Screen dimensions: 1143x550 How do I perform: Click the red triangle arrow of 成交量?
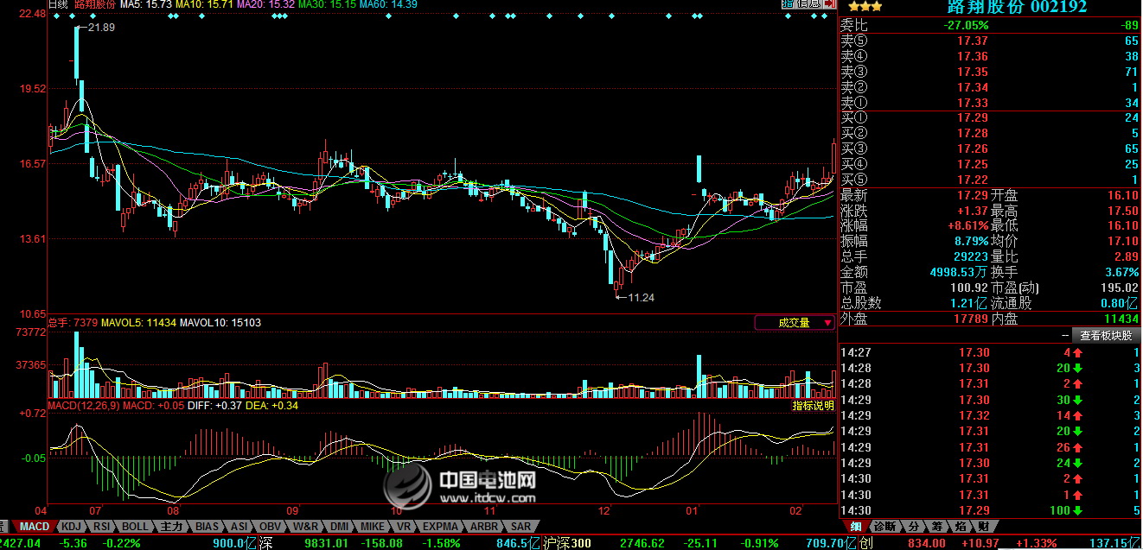pyautogui.click(x=827, y=324)
